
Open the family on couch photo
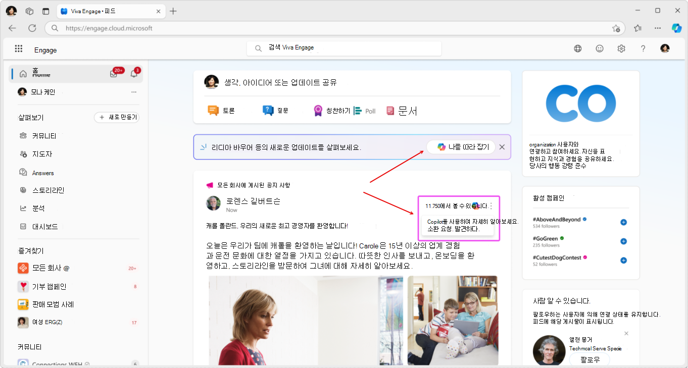(453, 320)
